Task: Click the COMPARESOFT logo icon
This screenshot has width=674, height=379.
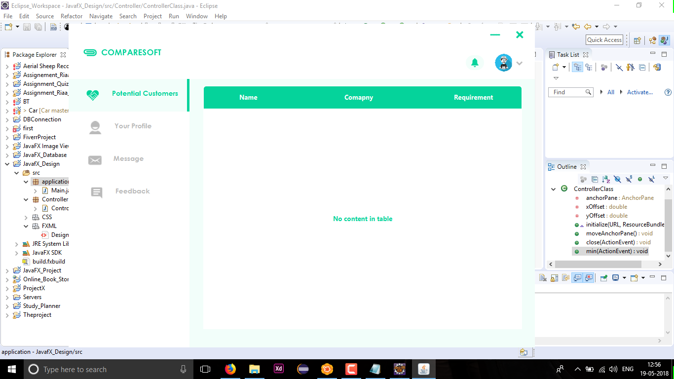Action: tap(90, 52)
